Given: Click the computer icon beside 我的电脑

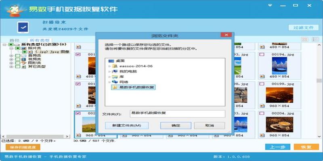Looking at the screenshot, I should click(x=115, y=72).
